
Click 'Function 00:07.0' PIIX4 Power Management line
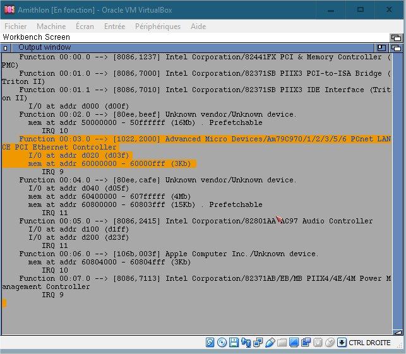point(196,283)
